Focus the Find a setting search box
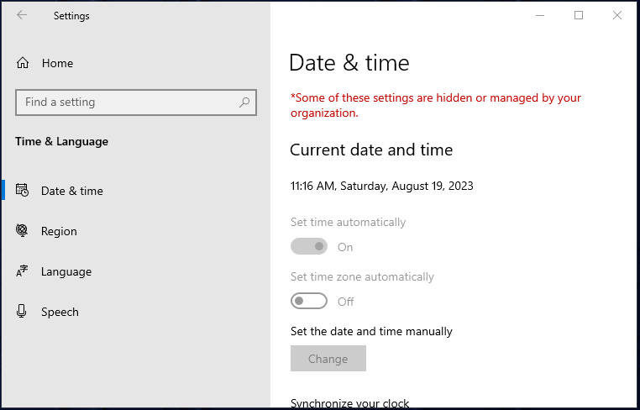The image size is (640, 410). tap(136, 102)
